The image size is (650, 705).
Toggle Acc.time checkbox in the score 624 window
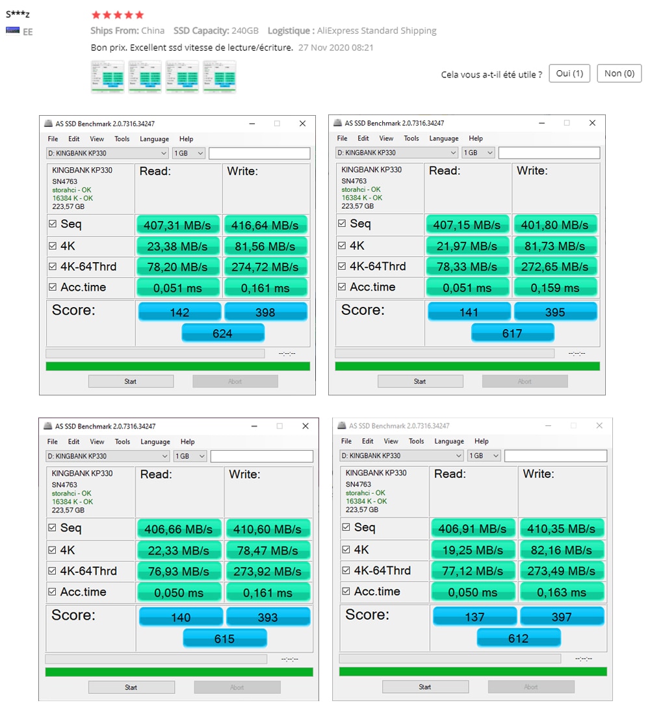point(53,287)
